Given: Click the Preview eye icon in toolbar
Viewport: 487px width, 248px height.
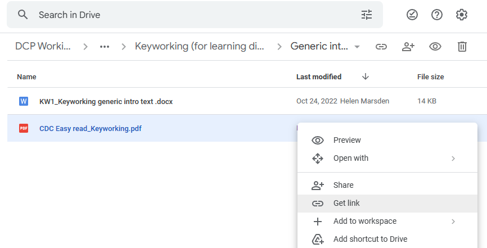Looking at the screenshot, I should click(x=435, y=47).
